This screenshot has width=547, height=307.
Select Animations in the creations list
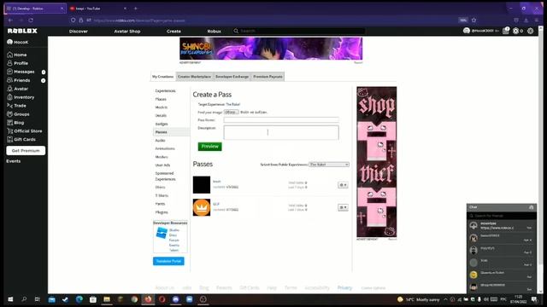[x=165, y=148]
